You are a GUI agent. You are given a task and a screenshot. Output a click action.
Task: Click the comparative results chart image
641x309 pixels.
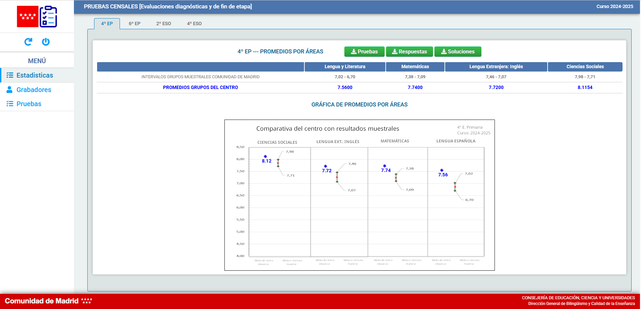click(359, 195)
